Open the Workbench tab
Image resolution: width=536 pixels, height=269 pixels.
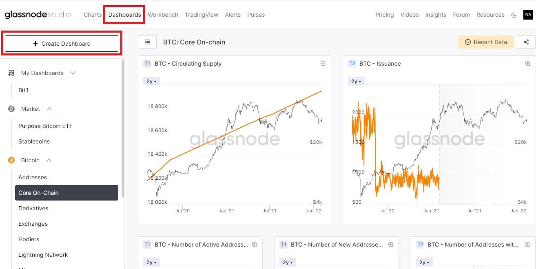click(163, 15)
